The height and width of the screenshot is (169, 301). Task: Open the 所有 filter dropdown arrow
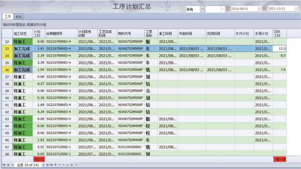pos(202,9)
